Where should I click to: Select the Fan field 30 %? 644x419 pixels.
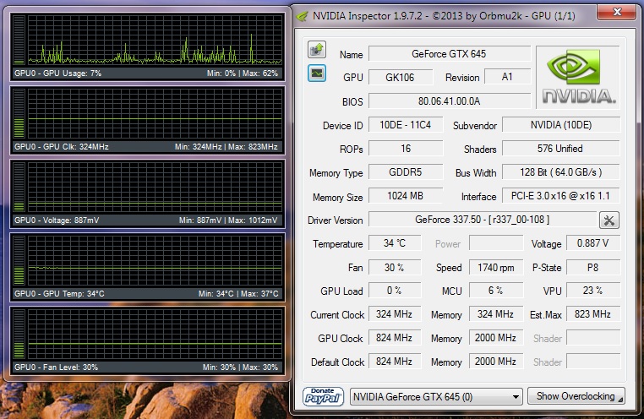tap(395, 268)
